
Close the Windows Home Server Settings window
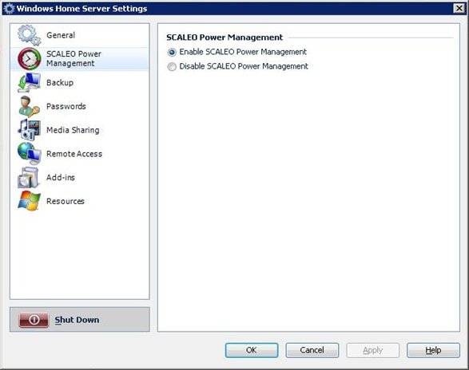459,8
